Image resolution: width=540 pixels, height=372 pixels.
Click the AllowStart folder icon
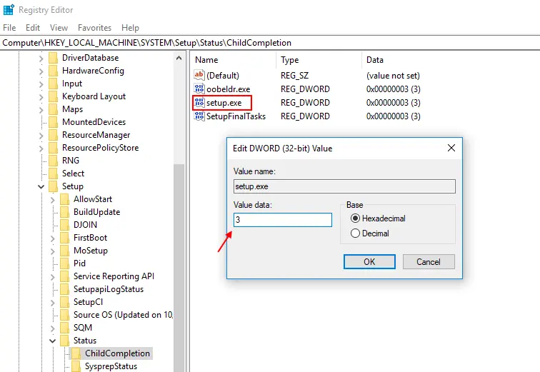pos(64,199)
